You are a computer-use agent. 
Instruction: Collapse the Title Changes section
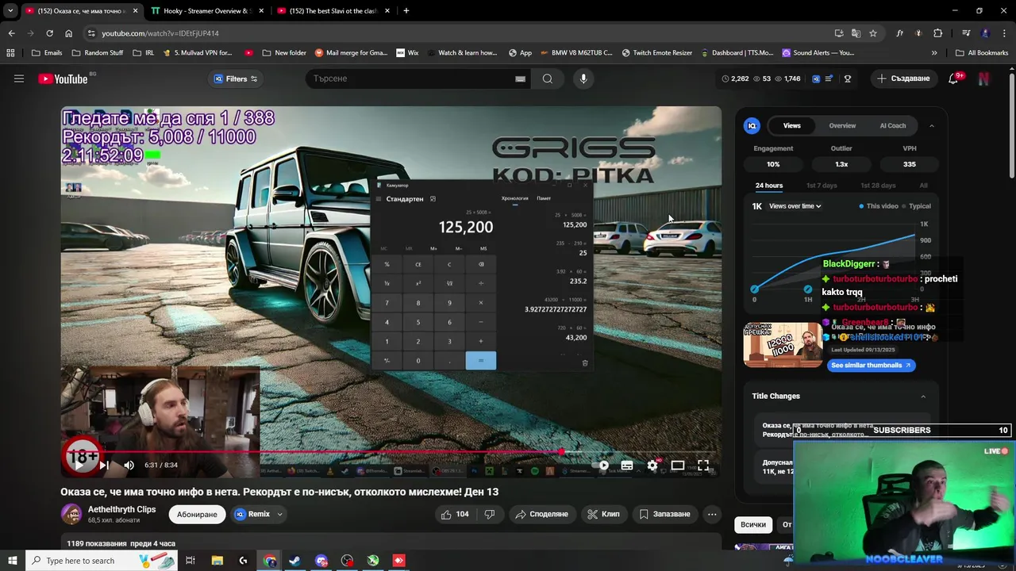tap(923, 397)
